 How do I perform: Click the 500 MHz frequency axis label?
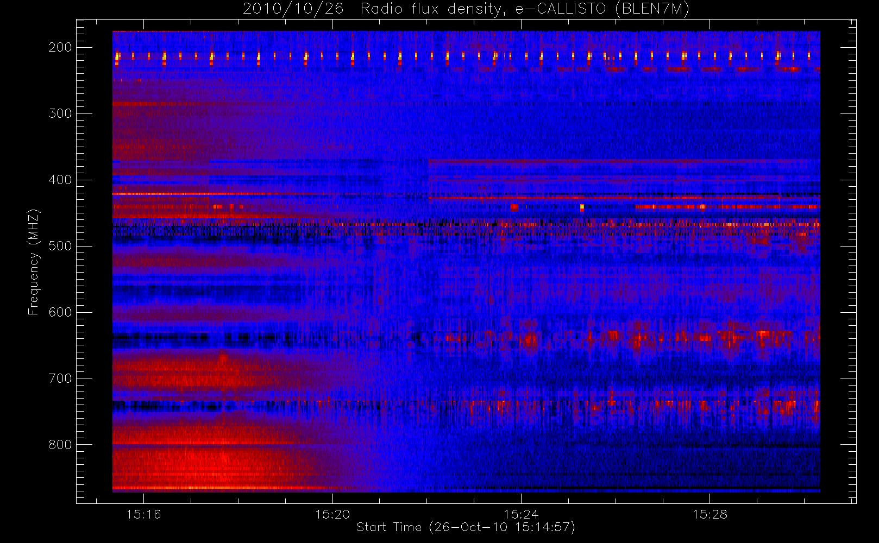(x=60, y=246)
